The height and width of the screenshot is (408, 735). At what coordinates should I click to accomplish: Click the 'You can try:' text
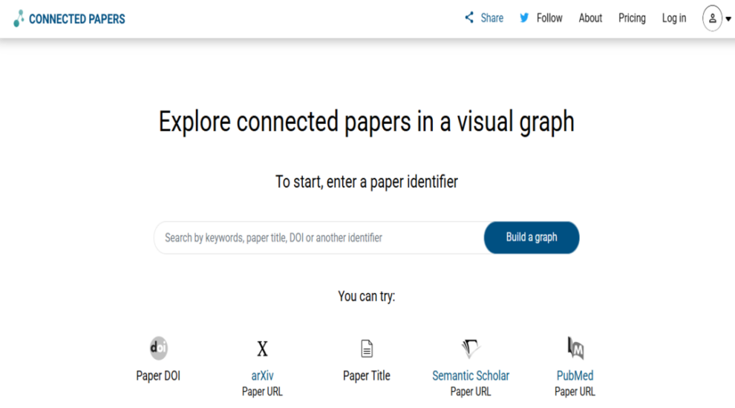367,297
